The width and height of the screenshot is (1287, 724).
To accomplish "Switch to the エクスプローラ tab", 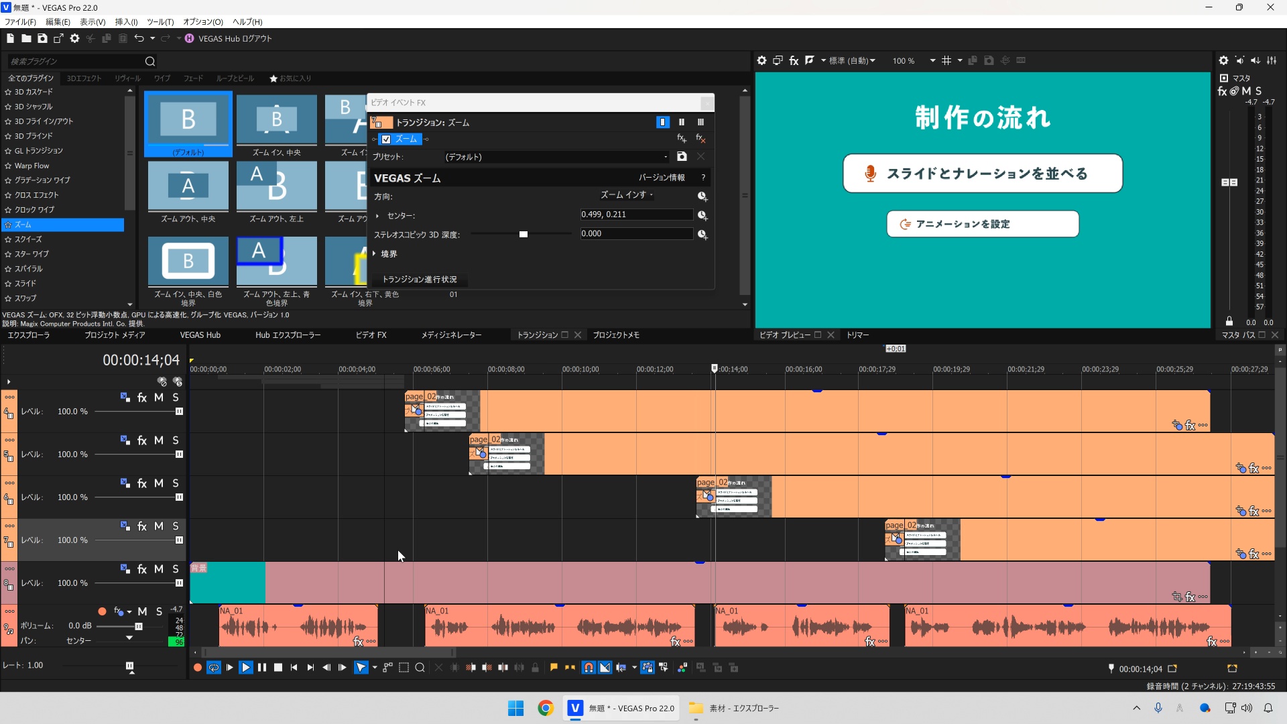I will (x=28, y=335).
